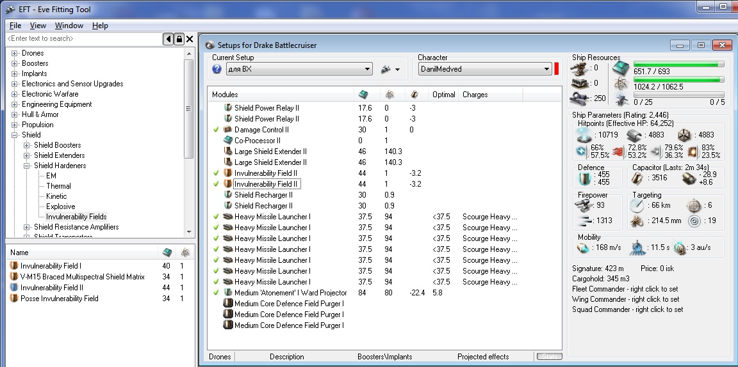The image size is (738, 367).
Task: Click the warp speed icon showing 3 au/s
Action: click(679, 247)
